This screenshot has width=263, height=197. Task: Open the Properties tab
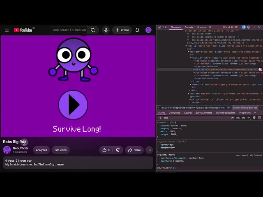245,113
